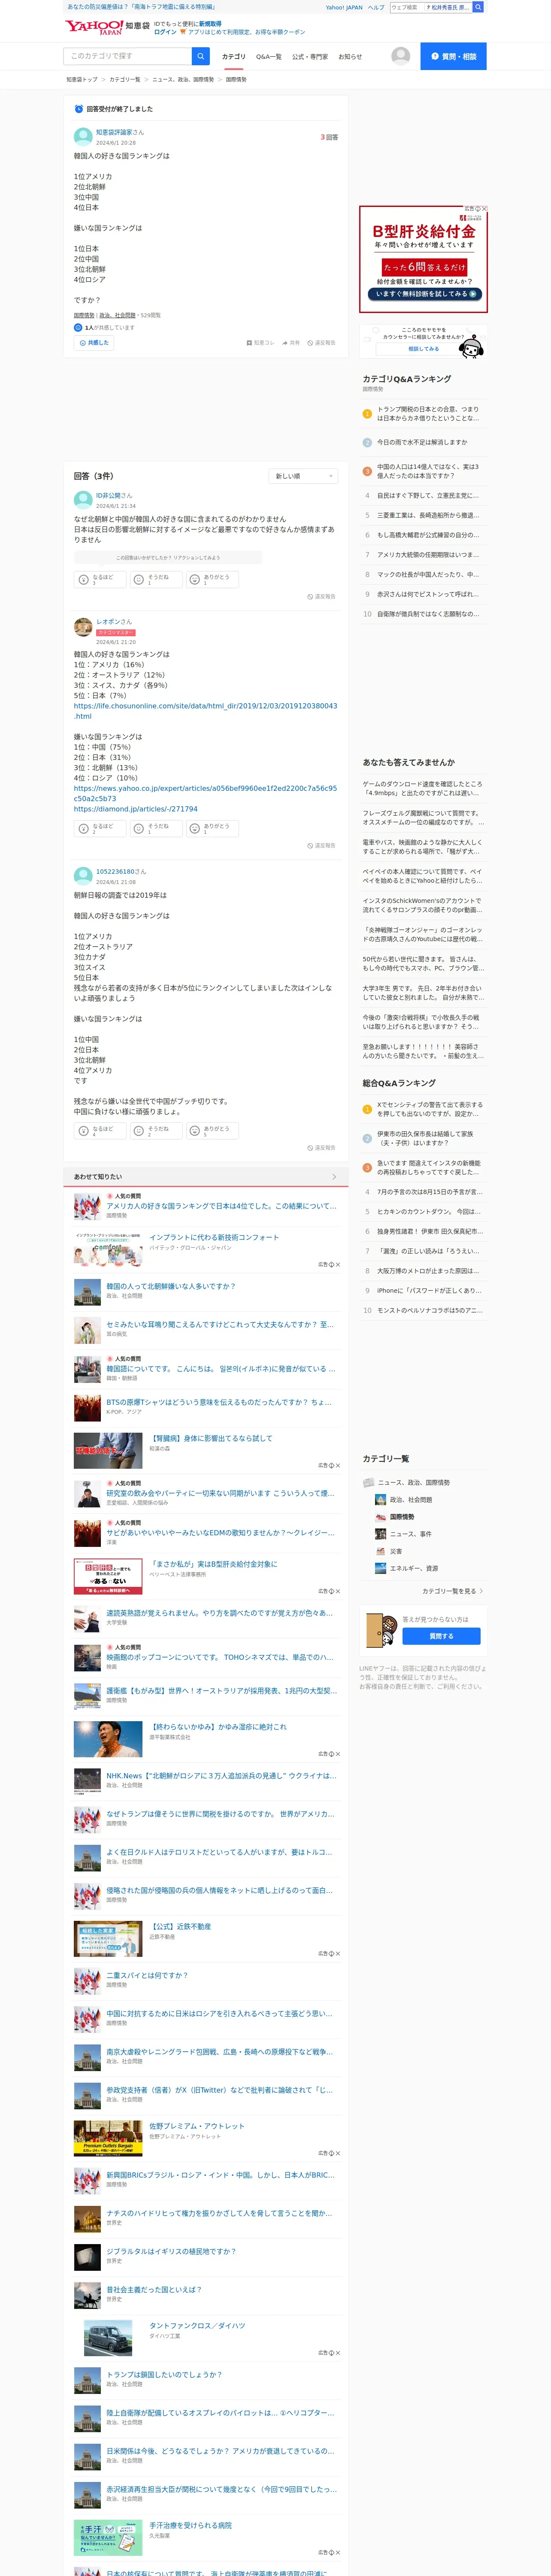
Task: Select the お知らせ tab
Action: click(350, 57)
